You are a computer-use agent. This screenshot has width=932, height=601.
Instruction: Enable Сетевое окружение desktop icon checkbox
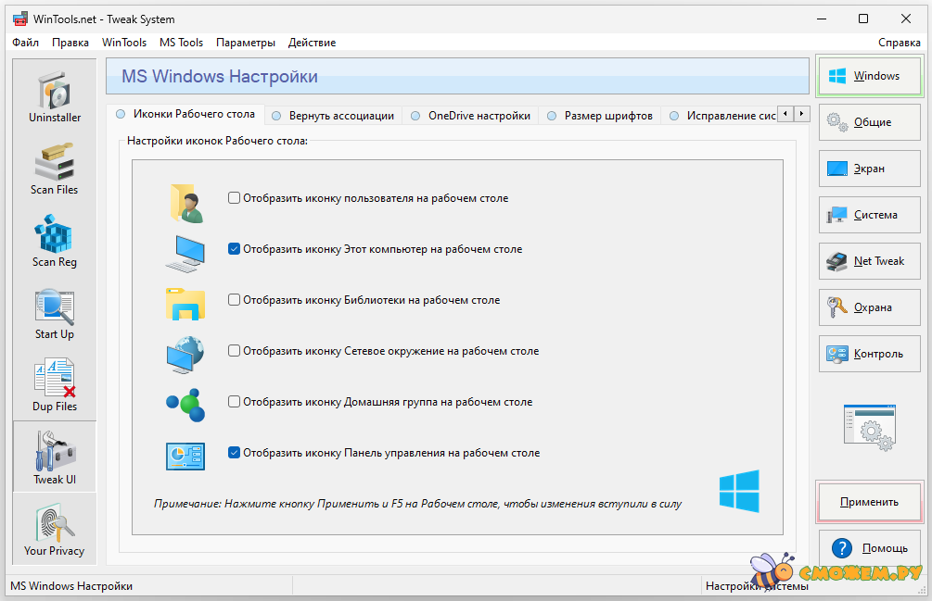tap(235, 351)
